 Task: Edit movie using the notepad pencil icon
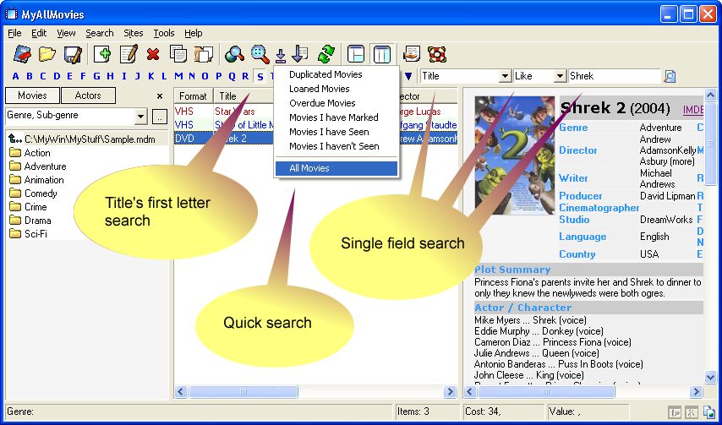(x=129, y=54)
